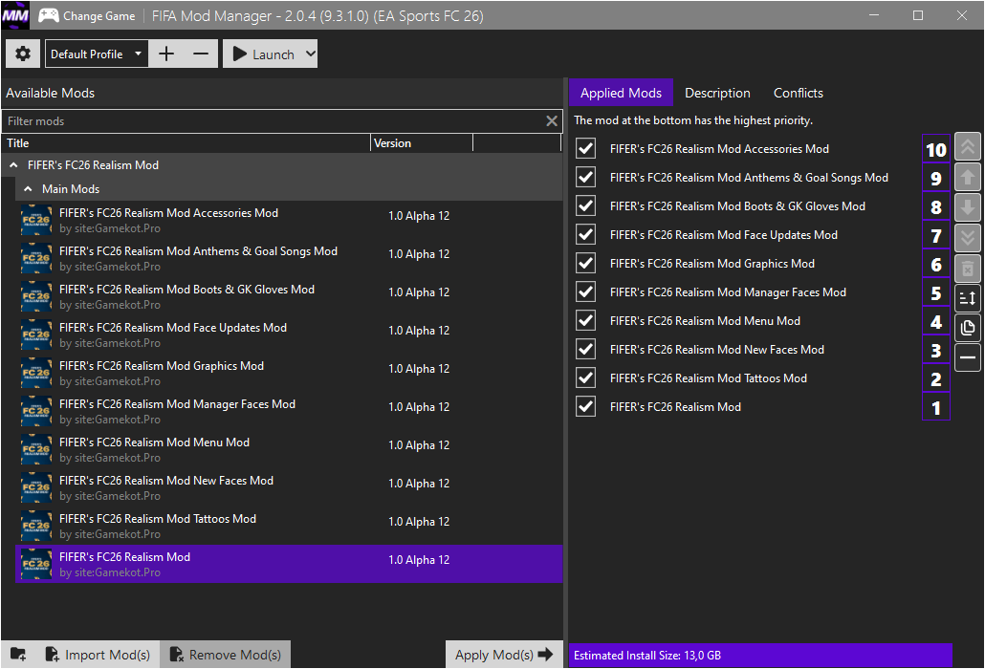Collapse the Main Mods group
The height and width of the screenshot is (669, 985).
(x=29, y=189)
